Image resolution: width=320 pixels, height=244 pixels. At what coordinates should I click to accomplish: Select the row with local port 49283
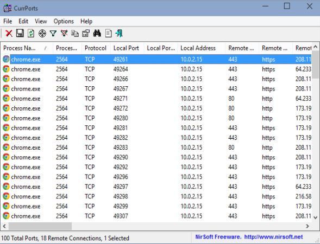click(156, 147)
